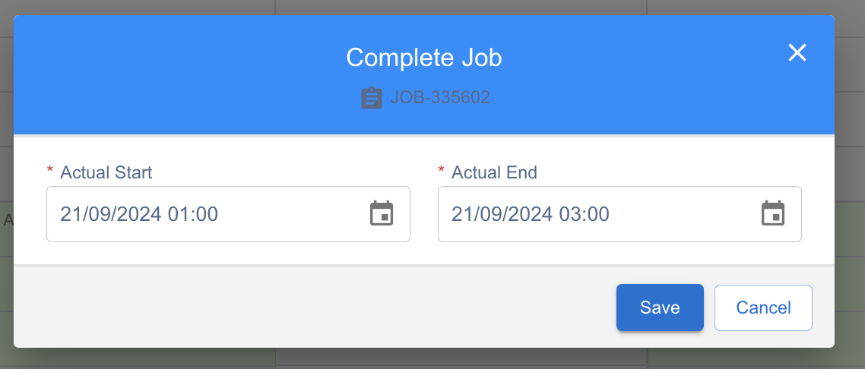The height and width of the screenshot is (369, 865).
Task: Click the gray footer left of Save
Action: pyautogui.click(x=315, y=307)
